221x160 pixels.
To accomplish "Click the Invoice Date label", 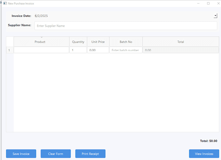I will coord(21,16).
